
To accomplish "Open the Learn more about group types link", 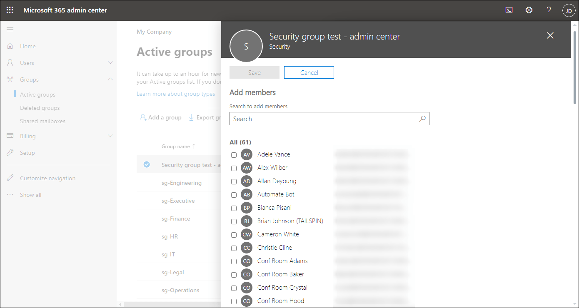I will (176, 94).
